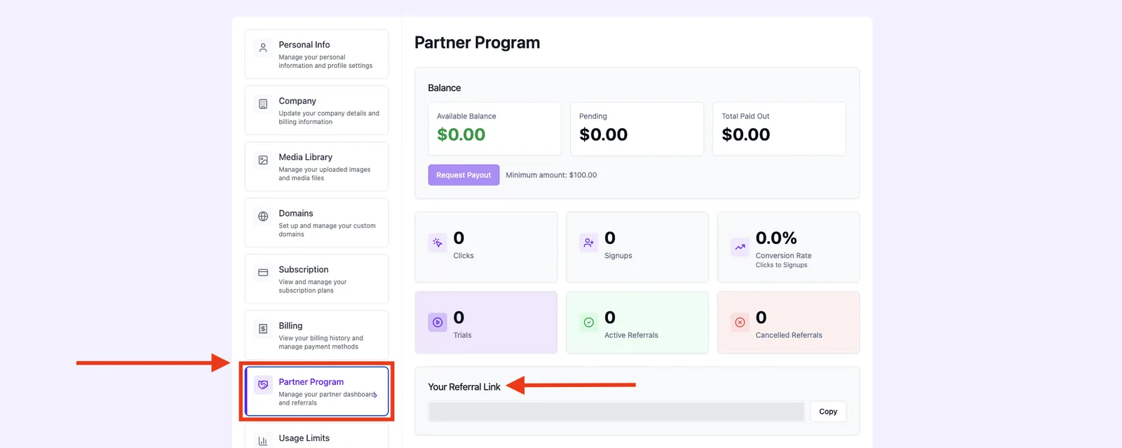Click the Active Referrals checkmark icon
The height and width of the screenshot is (448, 1122).
[588, 323]
